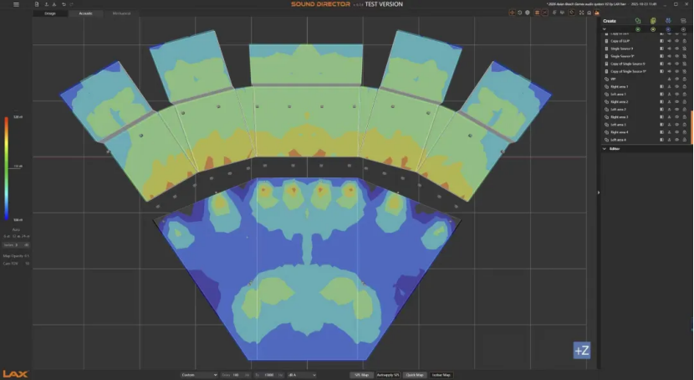This screenshot has width=694, height=380.
Task: Click green create-area icon in Create panel
Action: 638,21
